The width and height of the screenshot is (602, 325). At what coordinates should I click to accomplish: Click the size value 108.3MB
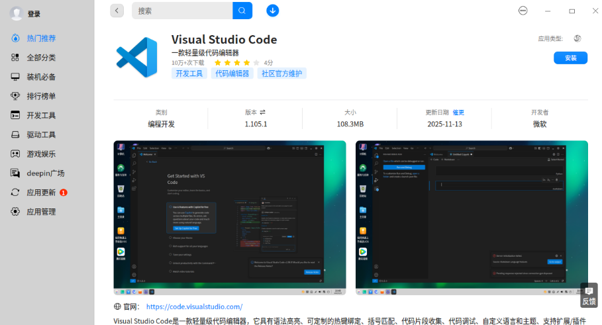[350, 124]
